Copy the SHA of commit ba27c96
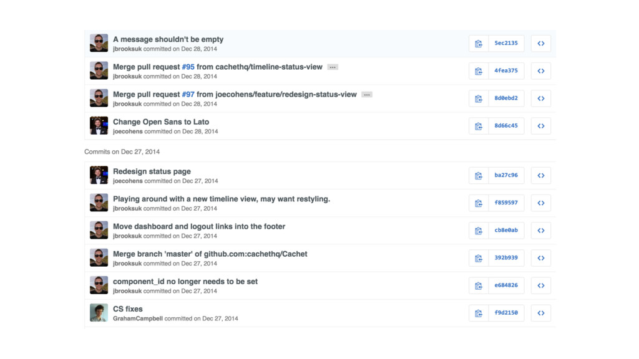 (x=479, y=175)
